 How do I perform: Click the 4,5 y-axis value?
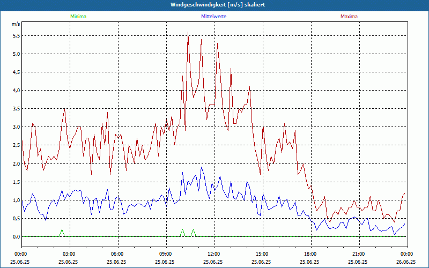(x=17, y=72)
